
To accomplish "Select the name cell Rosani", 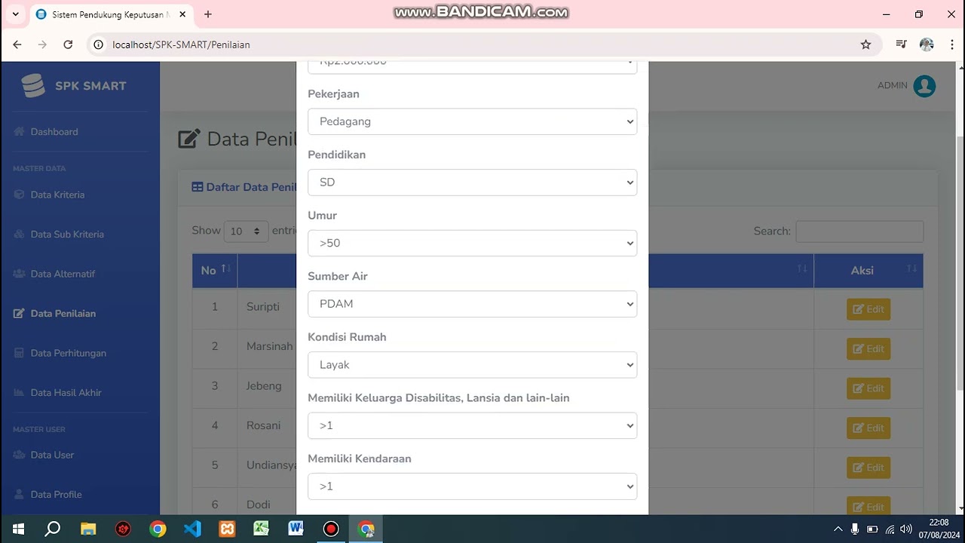I will [263, 425].
